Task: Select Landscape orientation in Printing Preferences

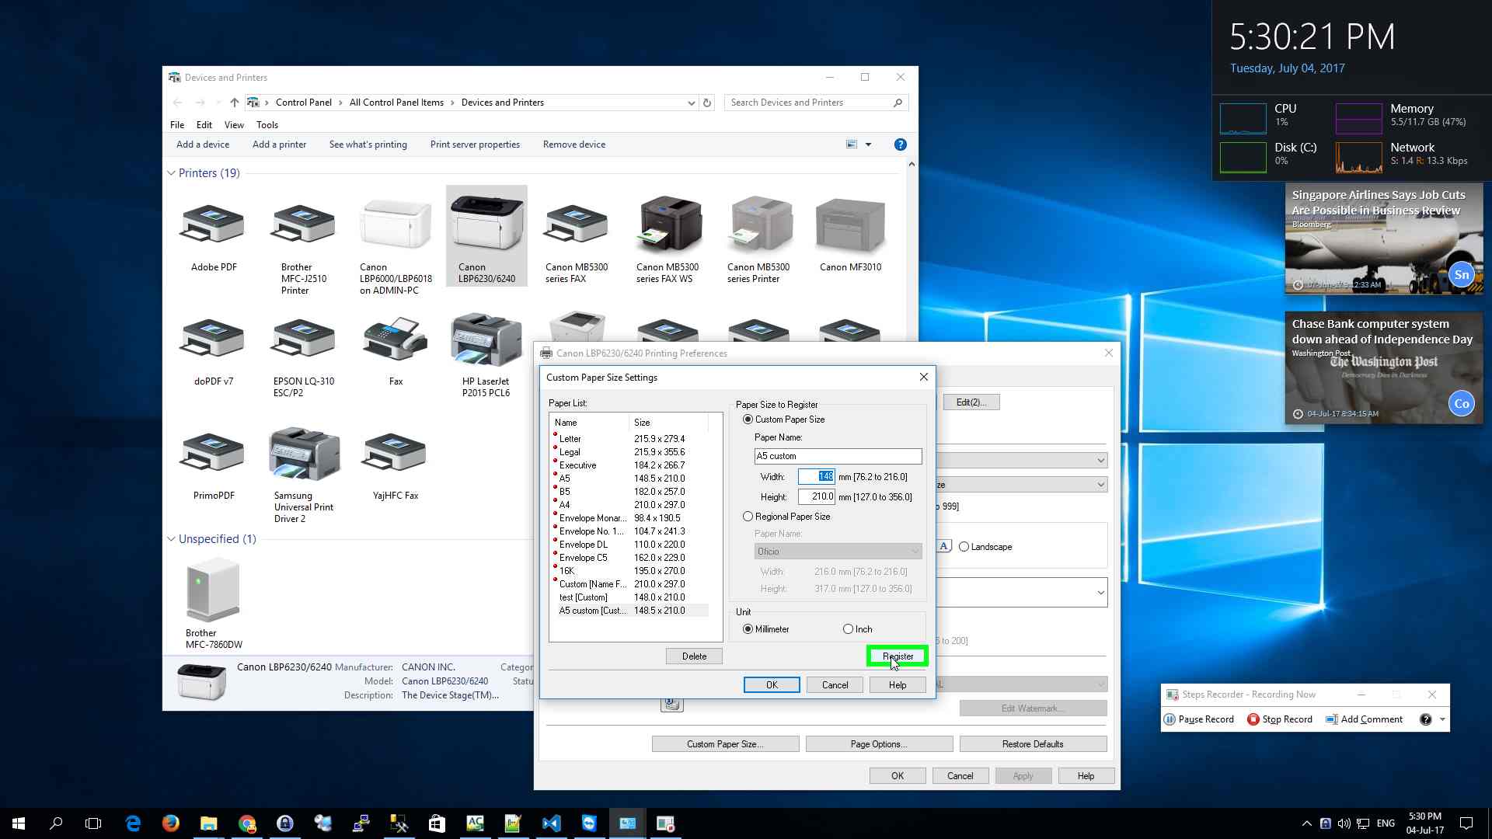Action: pos(964,547)
